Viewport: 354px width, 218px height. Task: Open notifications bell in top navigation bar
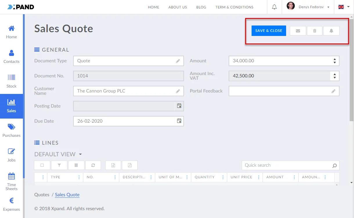pyautogui.click(x=274, y=7)
